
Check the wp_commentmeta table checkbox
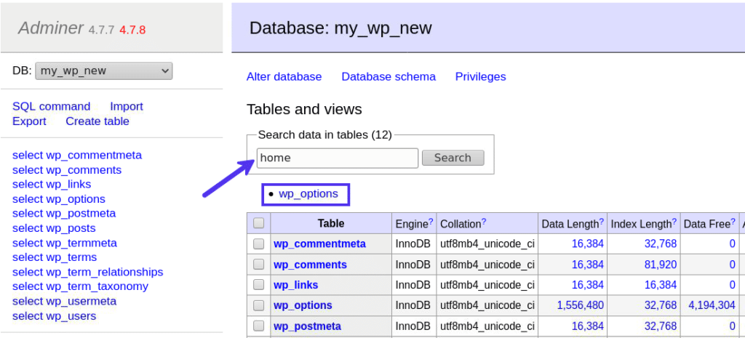pos(258,244)
